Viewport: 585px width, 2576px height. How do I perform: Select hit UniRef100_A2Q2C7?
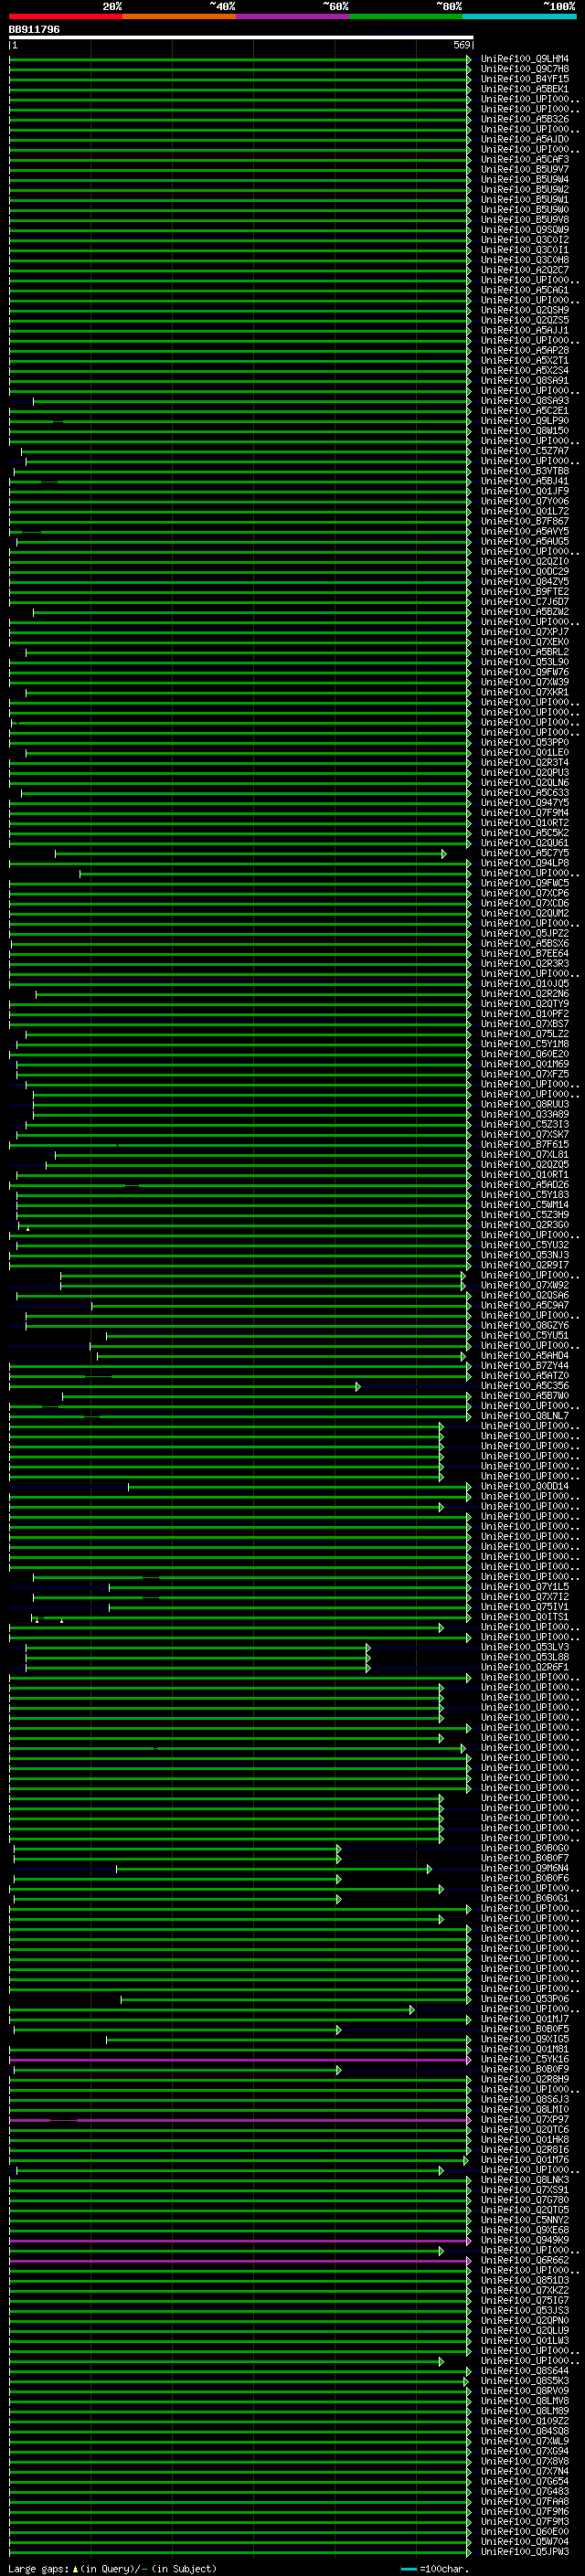pyautogui.click(x=525, y=270)
